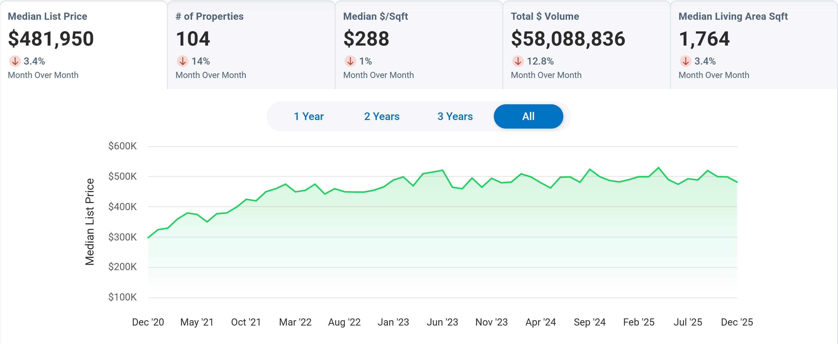The height and width of the screenshot is (344, 838).
Task: Click the $481,950 median price value
Action: coord(51,39)
